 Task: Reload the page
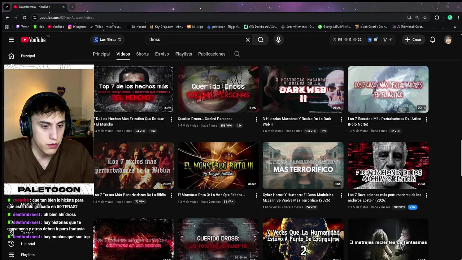25,17
